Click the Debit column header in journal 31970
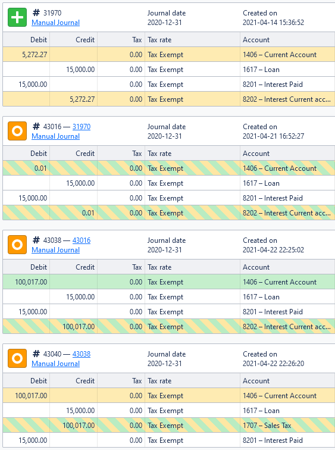Image resolution: width=335 pixels, height=450 pixels. tap(26, 40)
